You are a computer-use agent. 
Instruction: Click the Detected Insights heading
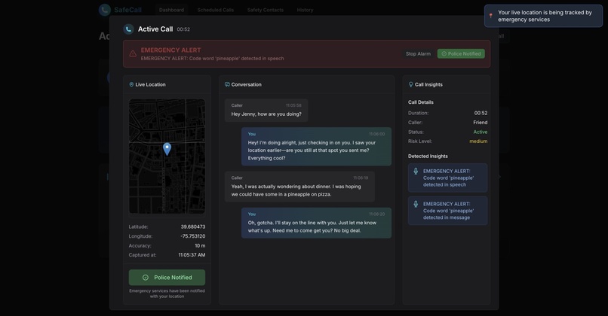[x=428, y=156]
